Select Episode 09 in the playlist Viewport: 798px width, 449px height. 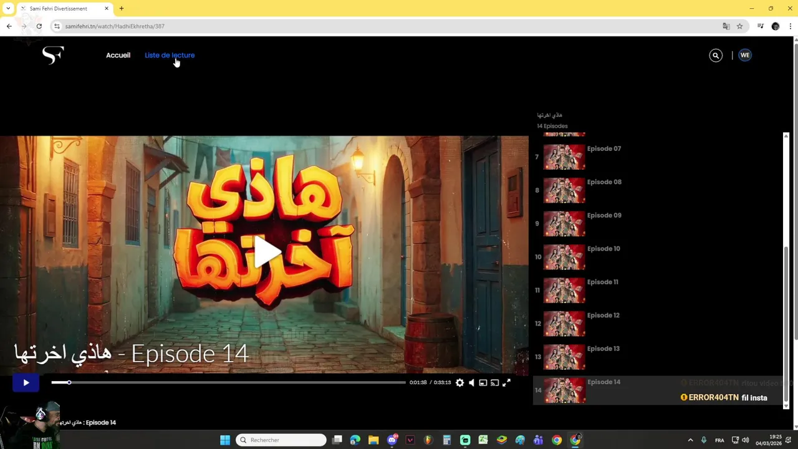click(658, 223)
